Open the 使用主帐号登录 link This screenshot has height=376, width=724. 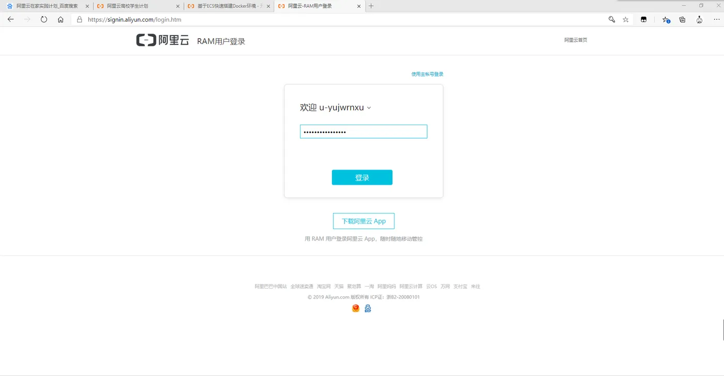pos(427,74)
